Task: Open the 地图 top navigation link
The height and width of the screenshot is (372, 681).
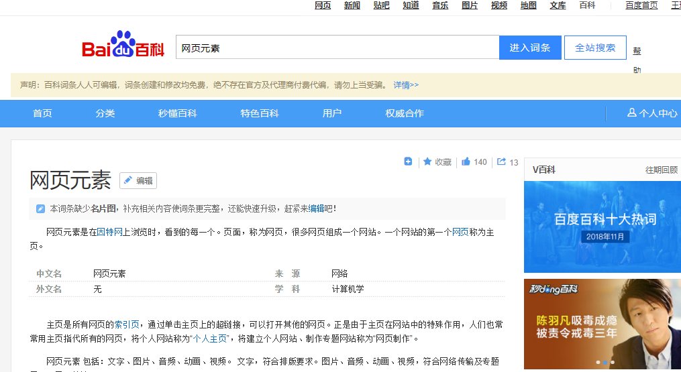Action: (x=529, y=5)
